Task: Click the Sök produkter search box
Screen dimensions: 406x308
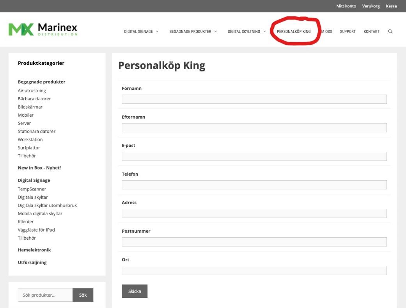Action: (x=45, y=295)
